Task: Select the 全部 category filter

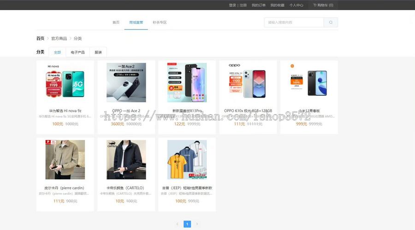Action: [x=58, y=52]
